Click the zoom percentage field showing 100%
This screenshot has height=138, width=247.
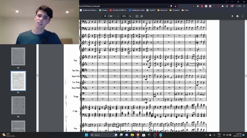click(124, 16)
